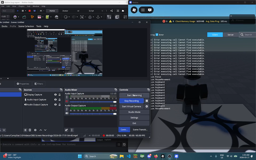This screenshot has height=160, width=256.
Task: Toggle lock on Audio Input Capture source
Action: point(59,100)
